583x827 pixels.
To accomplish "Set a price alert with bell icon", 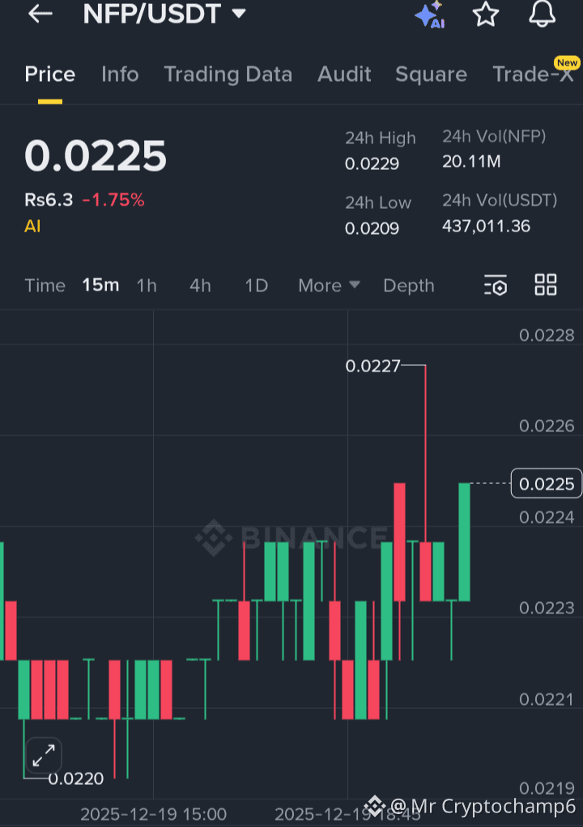I will (x=542, y=15).
